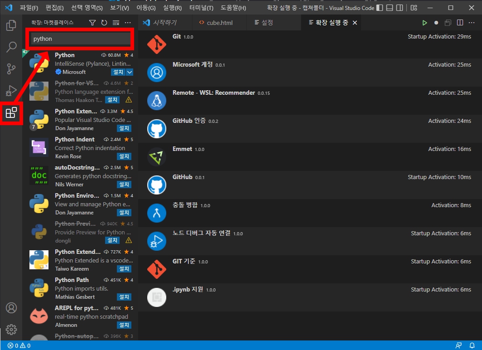Open errors and warnings status indicator
482x350 pixels.
click(19, 346)
